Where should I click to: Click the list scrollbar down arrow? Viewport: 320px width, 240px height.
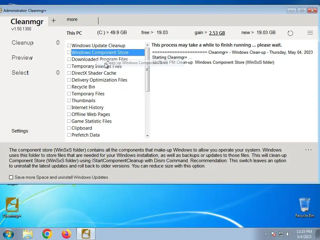pos(147,136)
